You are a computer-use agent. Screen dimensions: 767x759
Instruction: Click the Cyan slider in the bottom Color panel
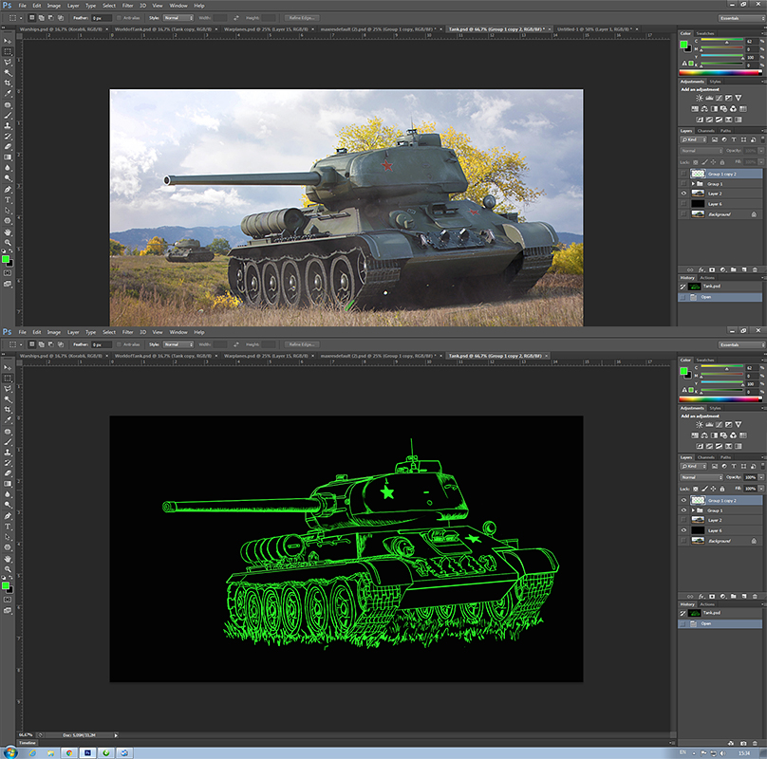coord(722,368)
